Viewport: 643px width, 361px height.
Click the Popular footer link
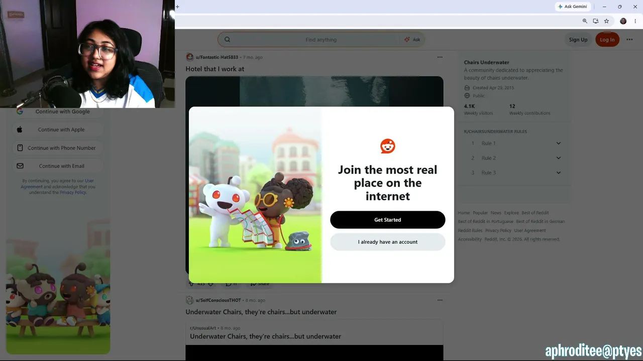point(480,213)
